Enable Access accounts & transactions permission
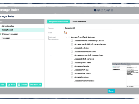This screenshot has height=104, width=139. click(x=72, y=55)
